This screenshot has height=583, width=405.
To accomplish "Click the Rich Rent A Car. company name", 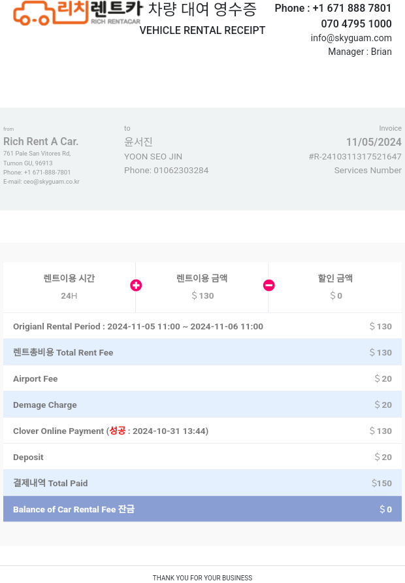I will tap(41, 141).
